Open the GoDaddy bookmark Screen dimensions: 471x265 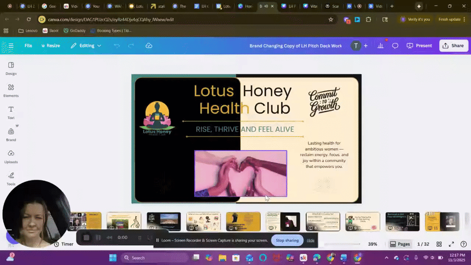75,31
